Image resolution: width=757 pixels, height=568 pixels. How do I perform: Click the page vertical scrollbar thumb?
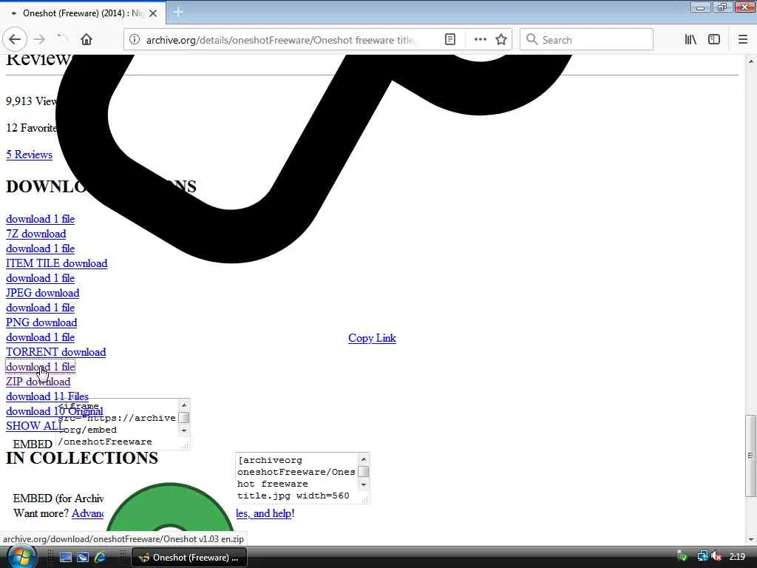pos(750,456)
